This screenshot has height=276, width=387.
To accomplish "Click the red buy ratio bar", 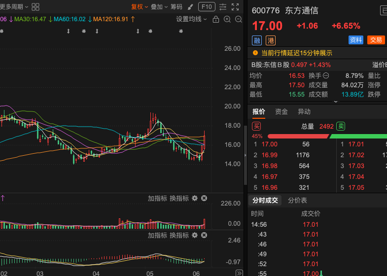I will click(298, 137).
